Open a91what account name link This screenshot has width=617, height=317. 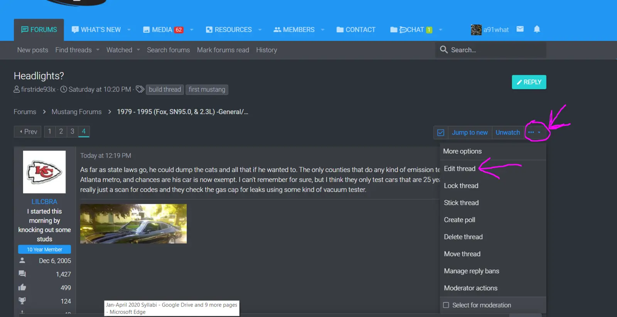[496, 30]
